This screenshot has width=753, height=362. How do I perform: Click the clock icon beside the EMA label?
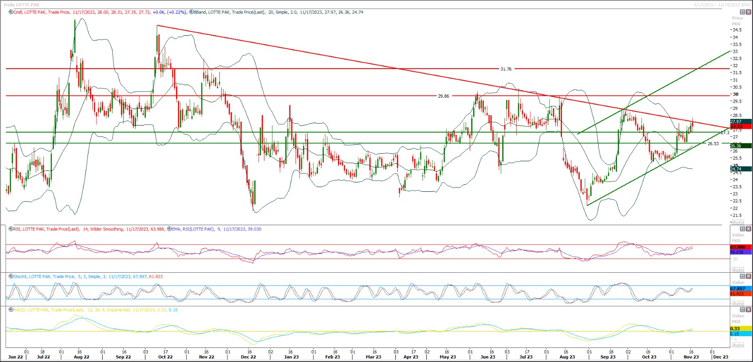169,229
